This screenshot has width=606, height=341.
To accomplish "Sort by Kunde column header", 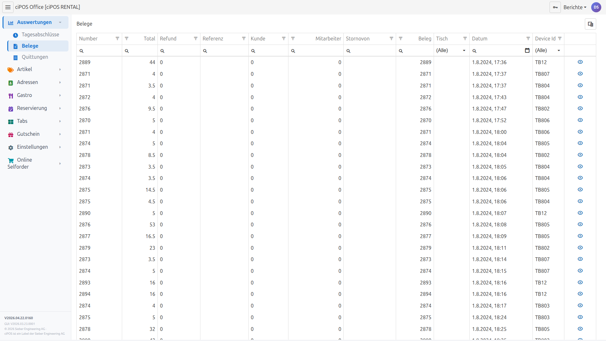I will 258,39.
